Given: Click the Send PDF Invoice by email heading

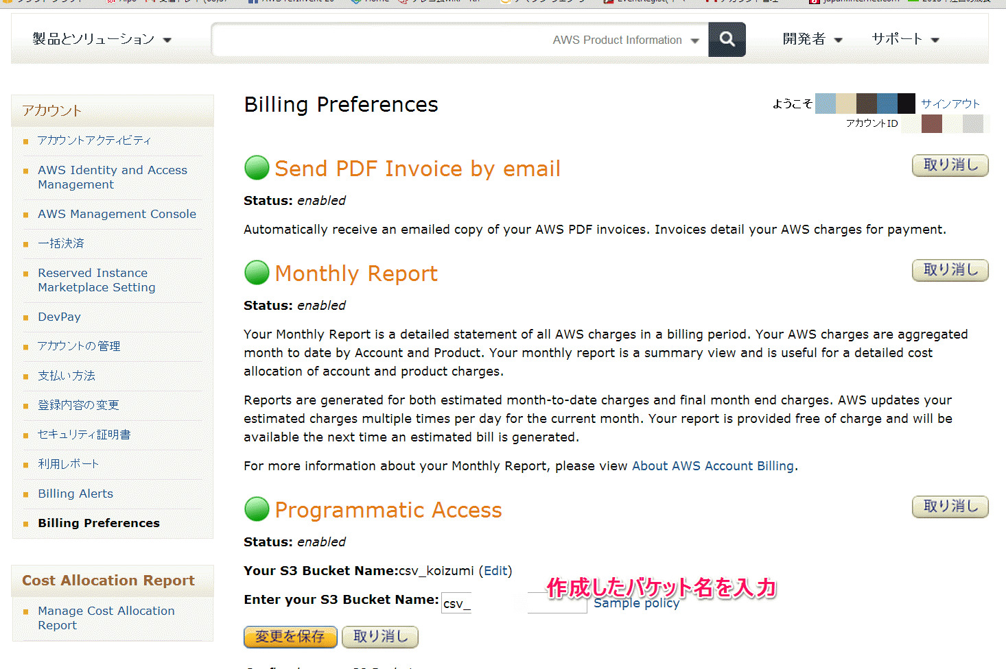Looking at the screenshot, I should (x=417, y=169).
